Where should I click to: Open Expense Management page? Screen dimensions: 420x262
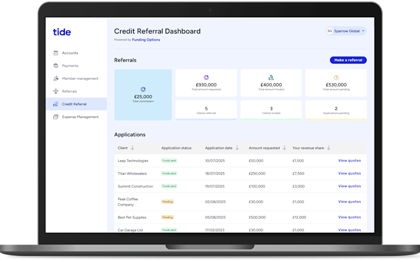76,117
